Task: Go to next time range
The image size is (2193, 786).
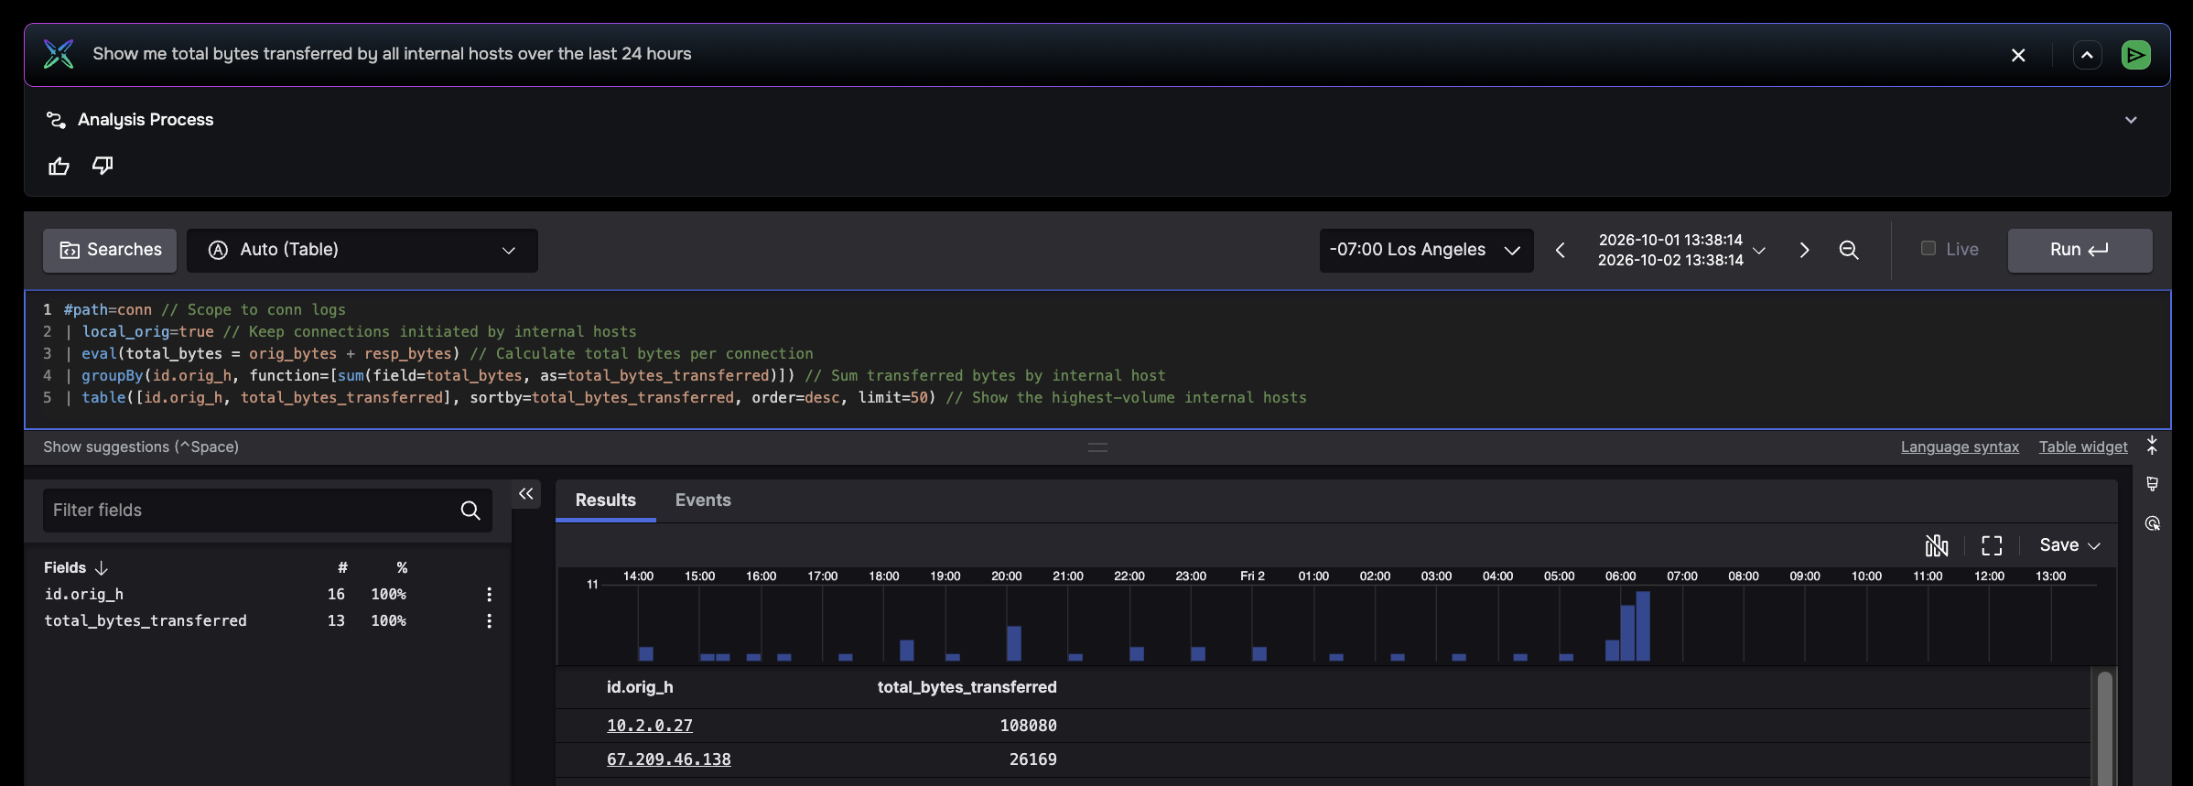Action: coord(1804,250)
